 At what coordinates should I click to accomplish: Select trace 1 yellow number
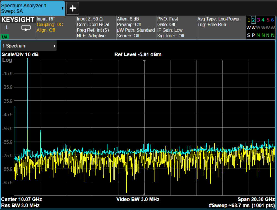(x=249, y=20)
